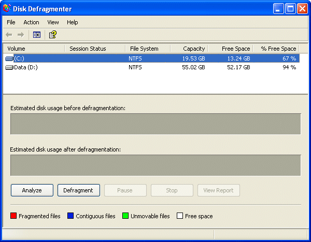Close the Disk Defragmenter window
This screenshot has width=311, height=242.
click(x=303, y=9)
